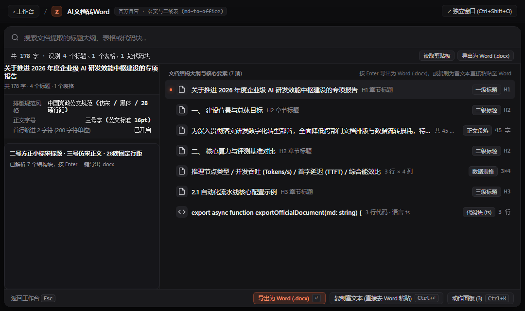Click document icon beside 建设背景与总体目标
This screenshot has height=311, width=525.
182,110
